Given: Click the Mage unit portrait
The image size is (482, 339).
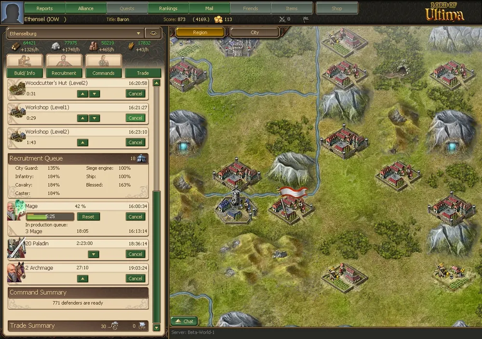Looking at the screenshot, I should coord(16,210).
